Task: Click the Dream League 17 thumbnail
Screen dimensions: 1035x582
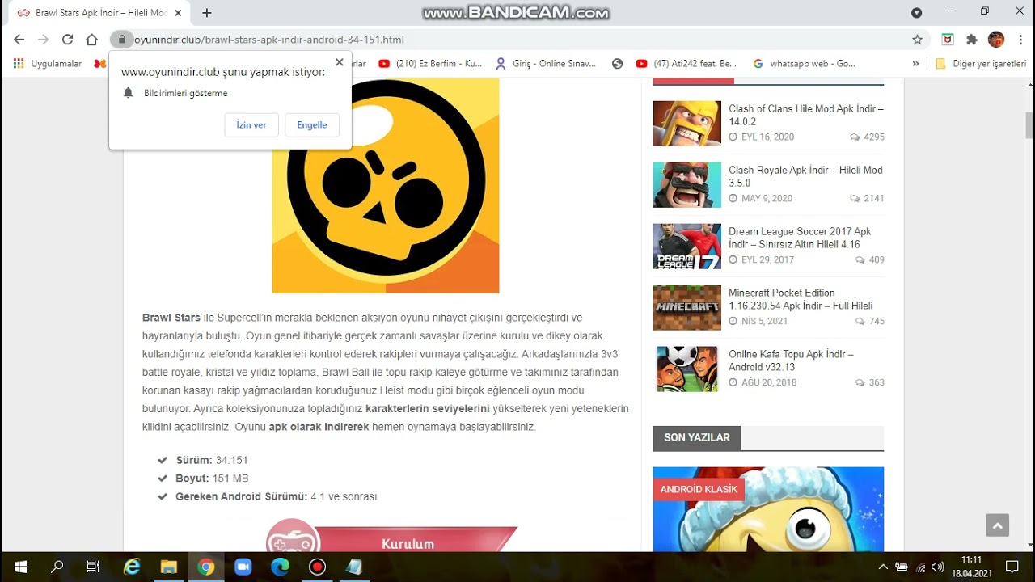Action: tap(686, 247)
